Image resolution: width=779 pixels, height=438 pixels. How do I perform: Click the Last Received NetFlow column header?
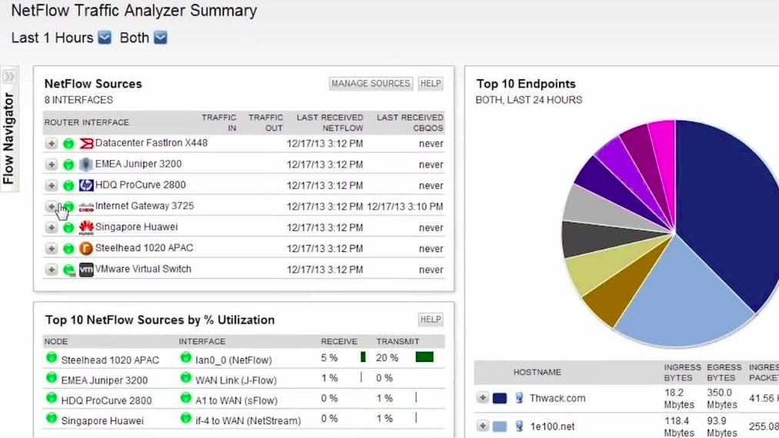pos(330,123)
